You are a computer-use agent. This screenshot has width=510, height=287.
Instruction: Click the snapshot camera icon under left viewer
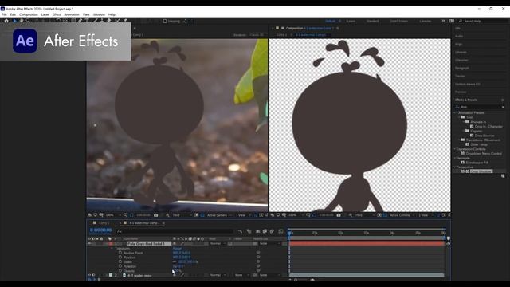coord(156,215)
